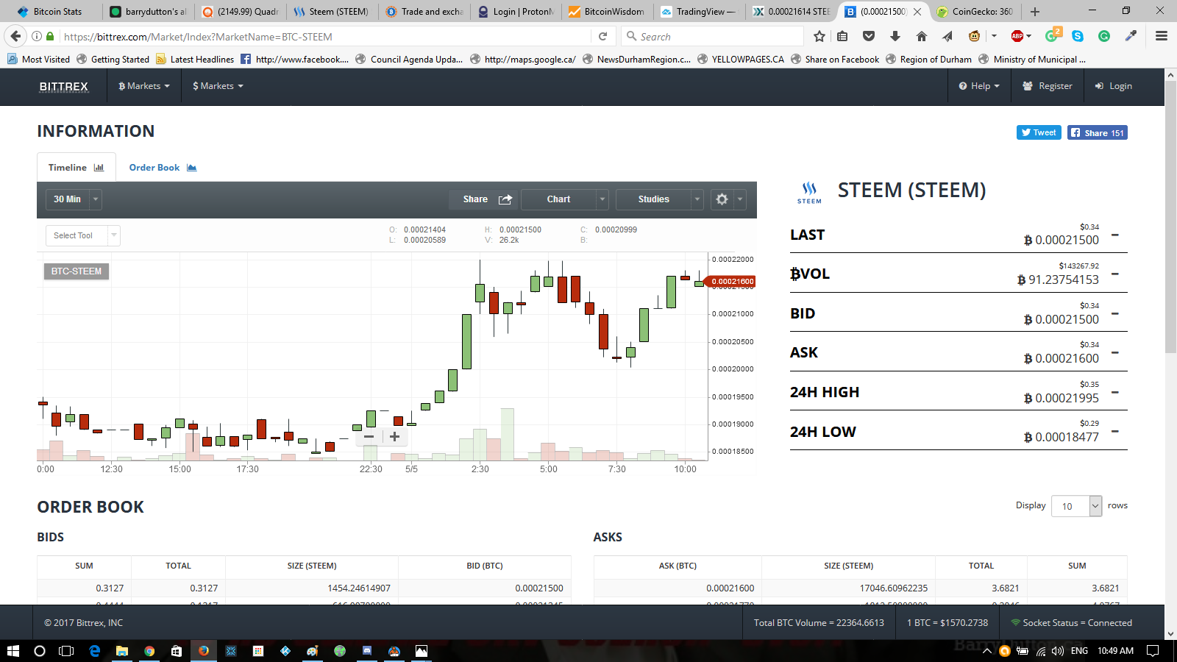Open the Downloads arrow icon
The width and height of the screenshot is (1177, 662).
pyautogui.click(x=895, y=36)
